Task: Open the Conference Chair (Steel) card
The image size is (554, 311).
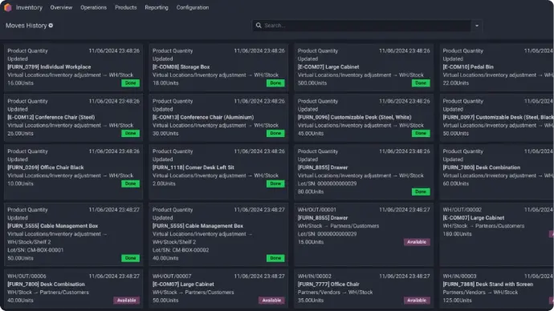Action: pyautogui.click(x=74, y=117)
